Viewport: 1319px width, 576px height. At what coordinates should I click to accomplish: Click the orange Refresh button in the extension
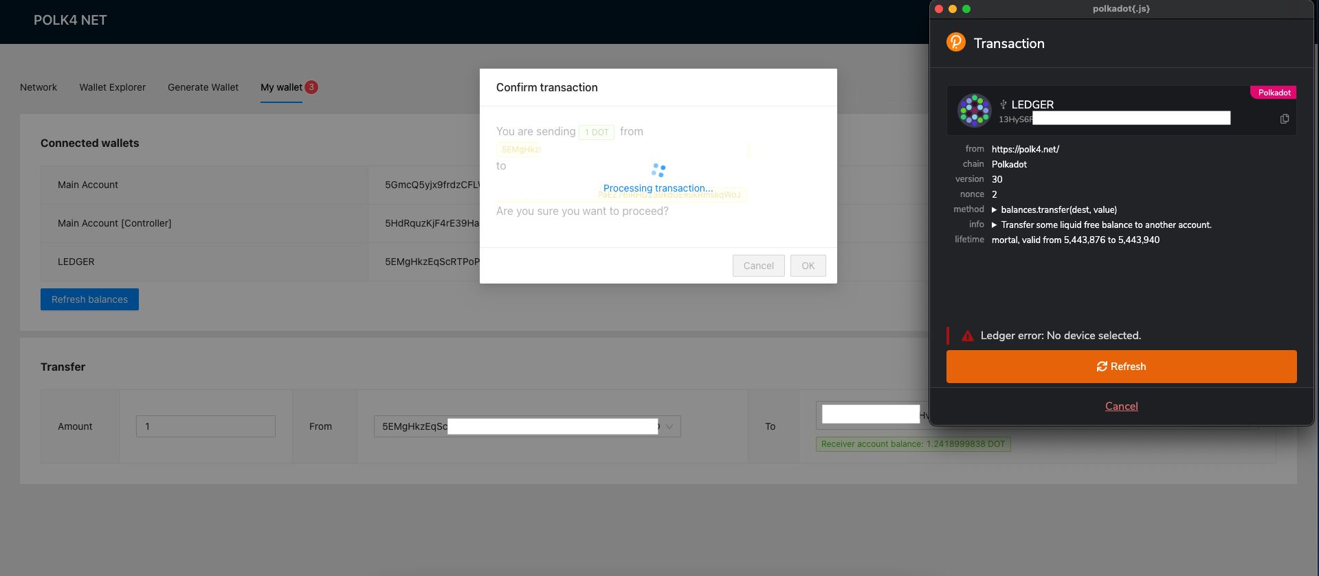[x=1122, y=367]
